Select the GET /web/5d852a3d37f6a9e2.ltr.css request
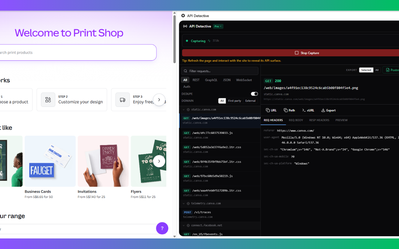399x249 pixels. [220, 149]
